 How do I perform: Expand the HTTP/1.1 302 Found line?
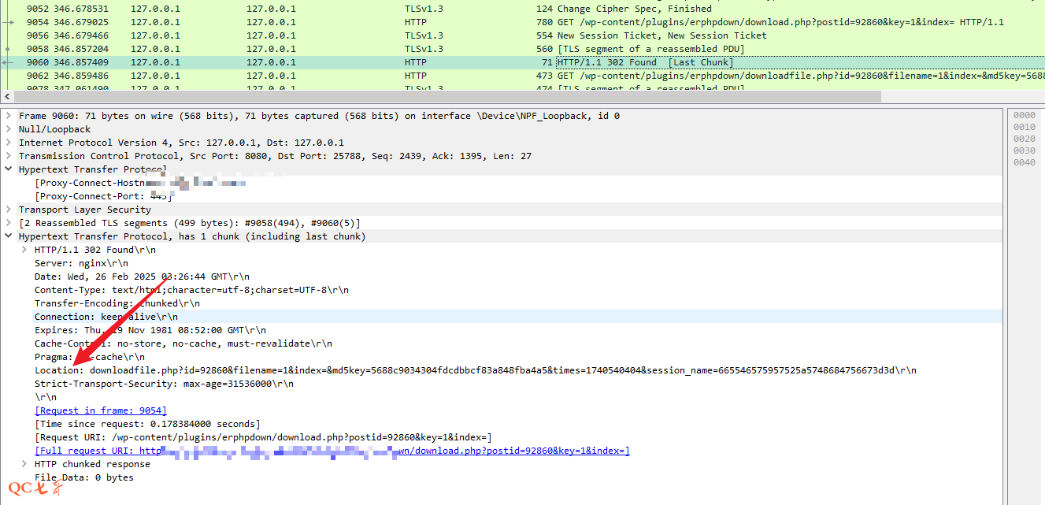coord(24,250)
